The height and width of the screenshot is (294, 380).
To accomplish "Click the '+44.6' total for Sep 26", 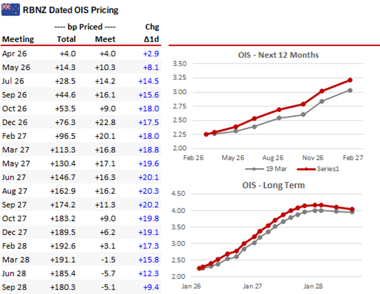I will (x=65, y=95).
